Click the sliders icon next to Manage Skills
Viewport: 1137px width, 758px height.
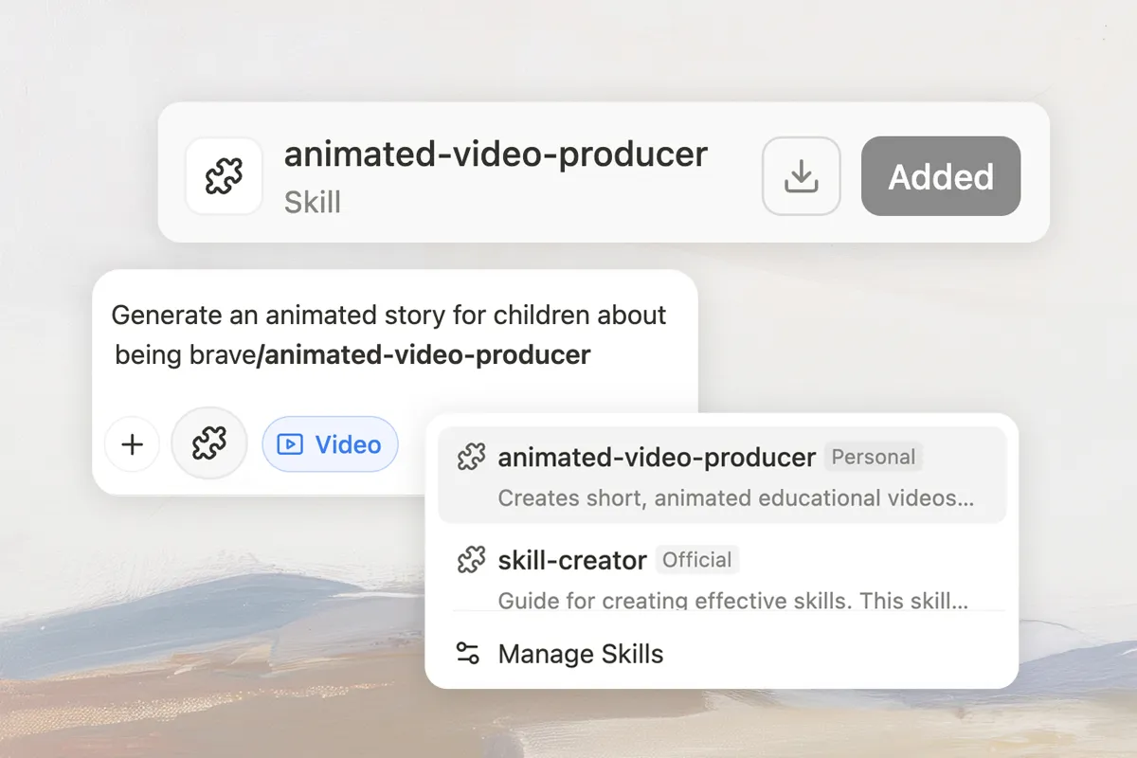(x=468, y=654)
